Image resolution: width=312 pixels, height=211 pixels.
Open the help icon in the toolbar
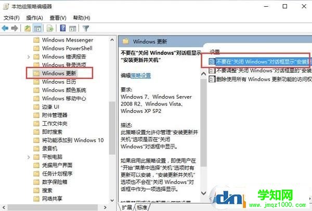tap(63, 28)
